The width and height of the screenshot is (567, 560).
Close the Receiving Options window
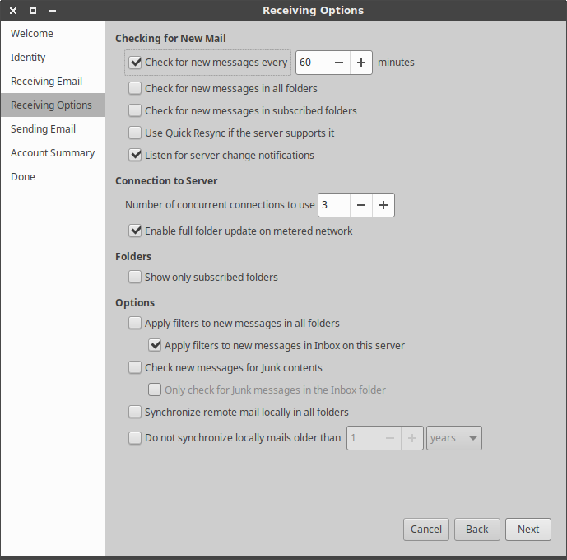click(x=13, y=11)
